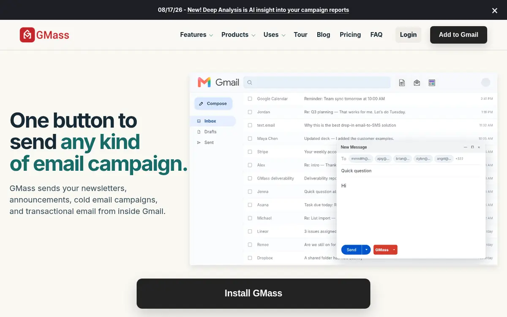
Task: Open the FAQ page
Action: [376, 35]
